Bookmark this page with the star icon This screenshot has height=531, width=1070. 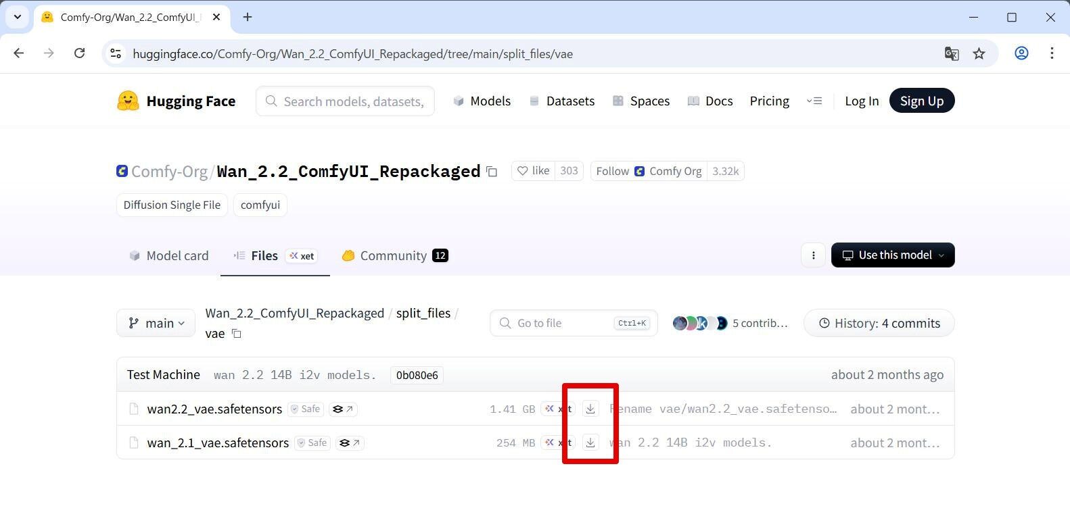979,53
